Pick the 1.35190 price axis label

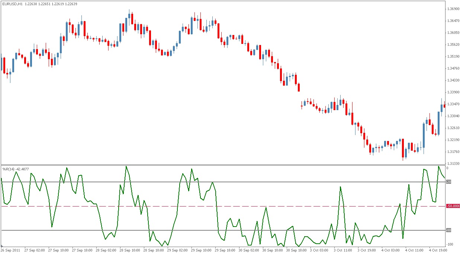[x=453, y=56]
